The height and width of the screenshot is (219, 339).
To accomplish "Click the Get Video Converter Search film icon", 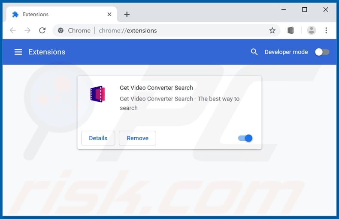I will pyautogui.click(x=97, y=94).
